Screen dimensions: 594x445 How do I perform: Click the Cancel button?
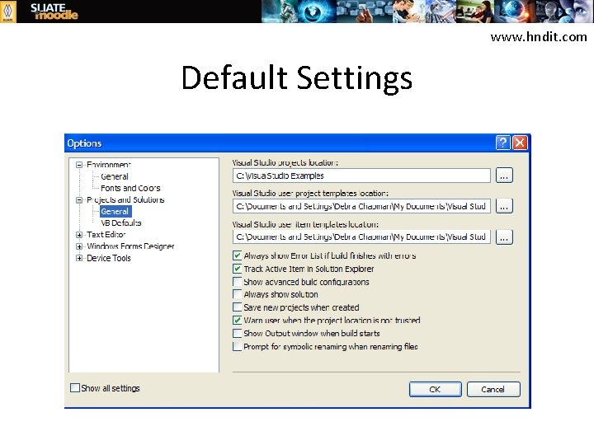pos(493,389)
